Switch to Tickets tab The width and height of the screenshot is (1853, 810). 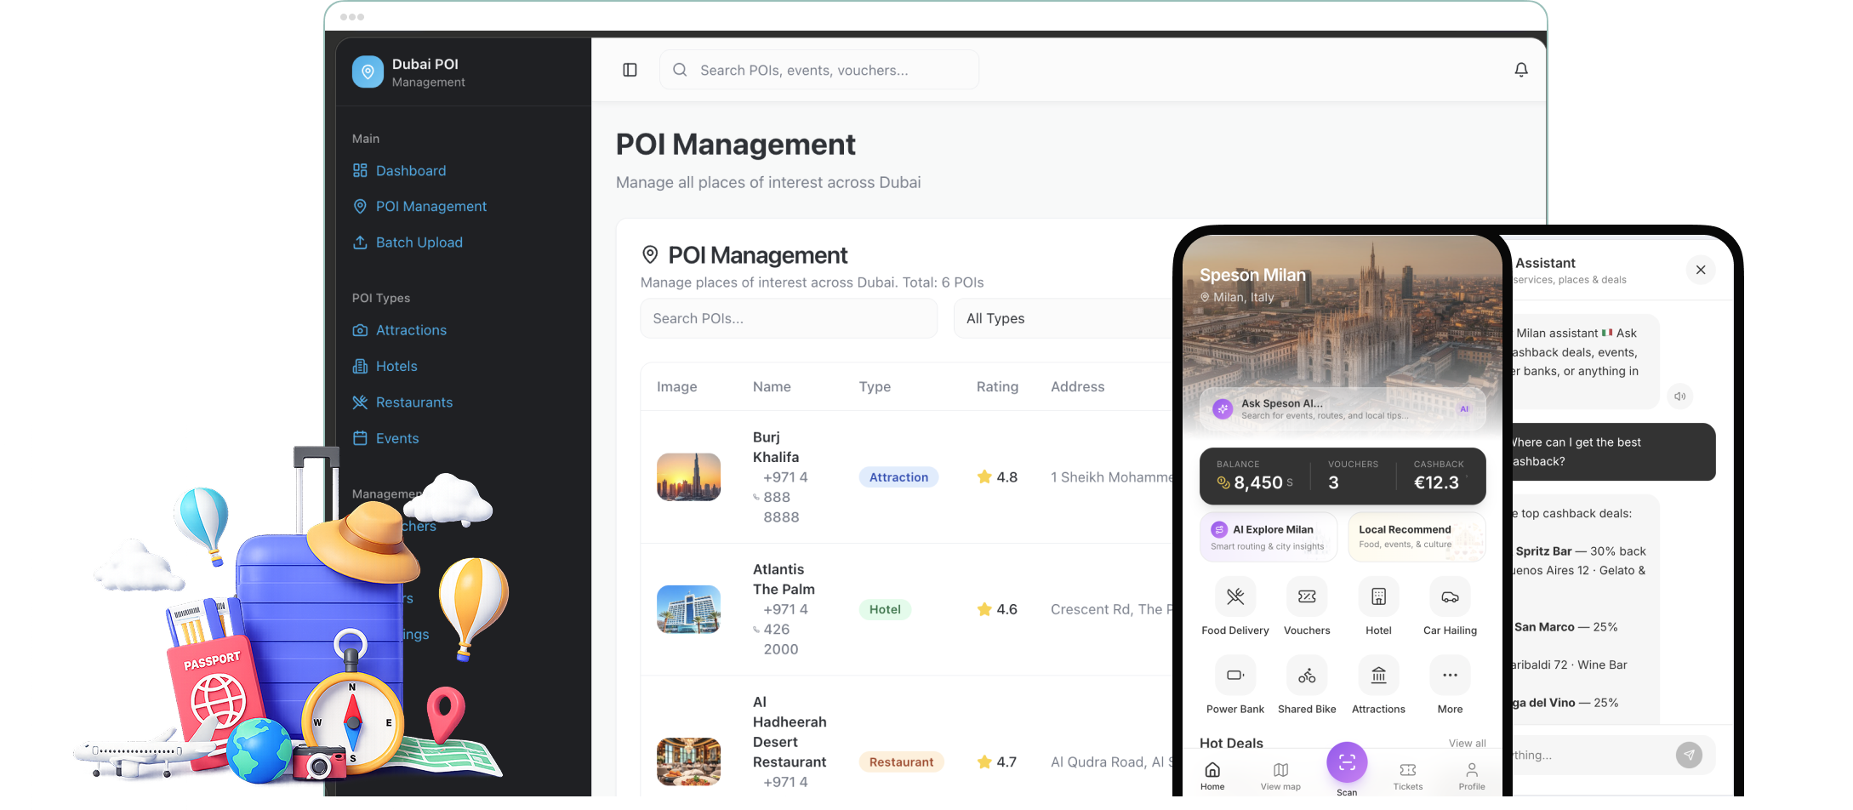(1408, 776)
